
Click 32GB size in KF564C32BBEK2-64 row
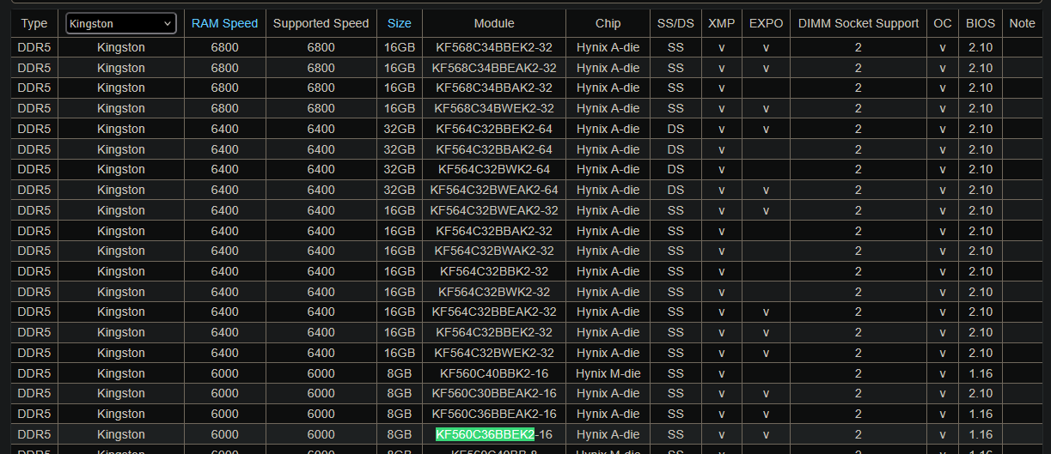[400, 129]
